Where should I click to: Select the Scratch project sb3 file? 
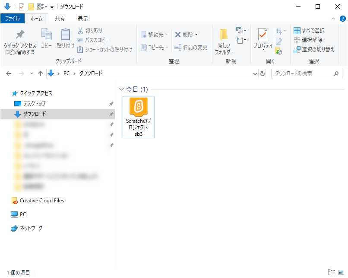[138, 117]
